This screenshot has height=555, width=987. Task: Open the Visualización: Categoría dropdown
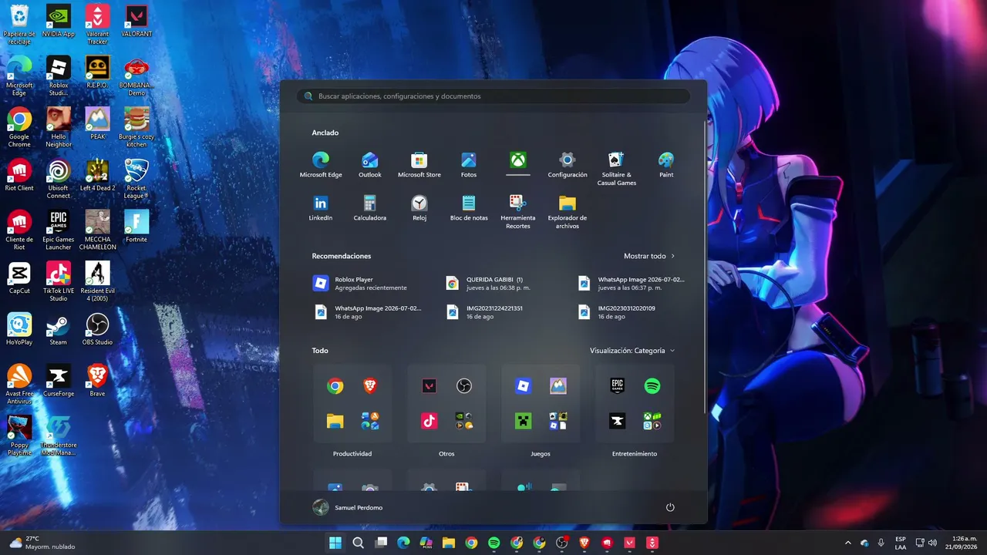pos(632,351)
